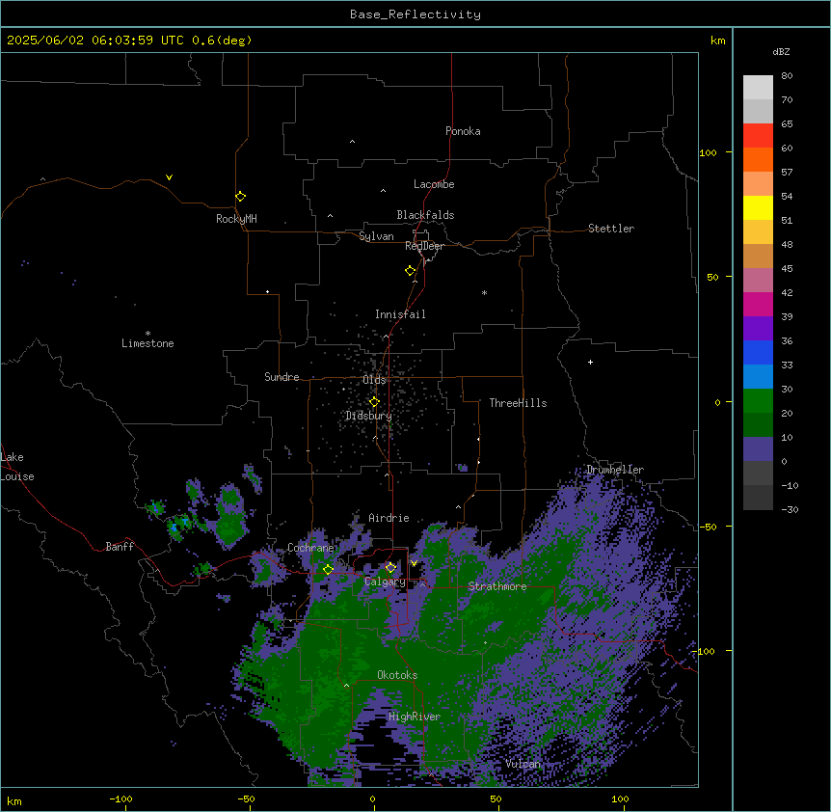Screen dimensions: 831x812
Task: Select the yellow diamond marker above Calgary label
Action: 390,568
